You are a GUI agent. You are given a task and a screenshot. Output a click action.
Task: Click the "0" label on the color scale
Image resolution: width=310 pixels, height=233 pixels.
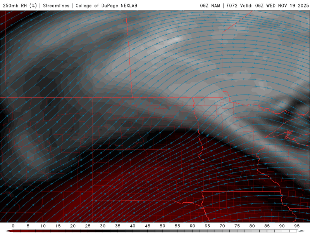coord(13,226)
